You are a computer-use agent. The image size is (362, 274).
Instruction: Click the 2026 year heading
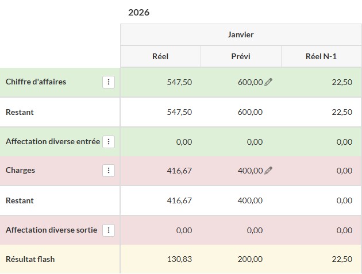coord(138,12)
